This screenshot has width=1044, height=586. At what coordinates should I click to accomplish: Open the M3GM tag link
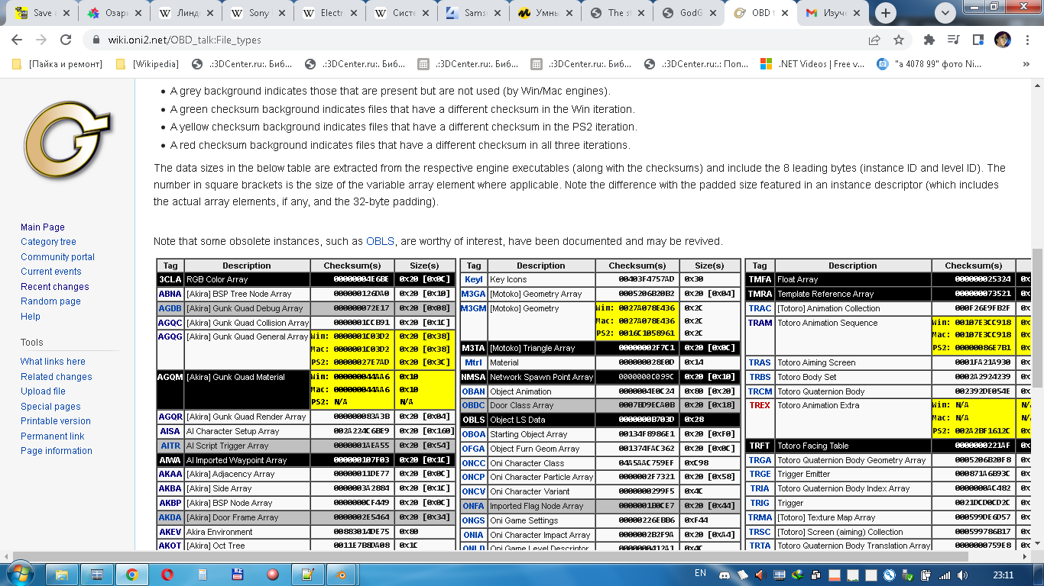click(474, 308)
